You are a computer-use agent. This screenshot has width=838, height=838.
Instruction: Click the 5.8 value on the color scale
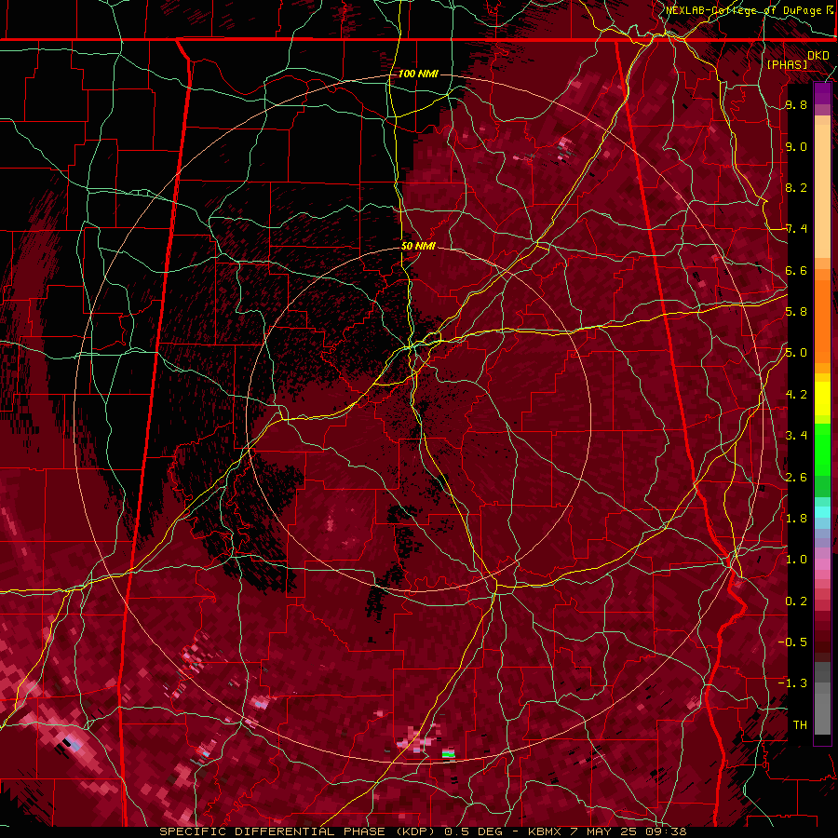pos(796,312)
